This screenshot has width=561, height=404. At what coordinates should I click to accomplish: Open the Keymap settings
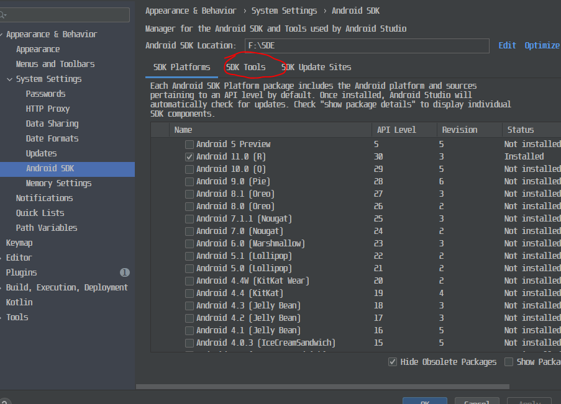click(19, 243)
